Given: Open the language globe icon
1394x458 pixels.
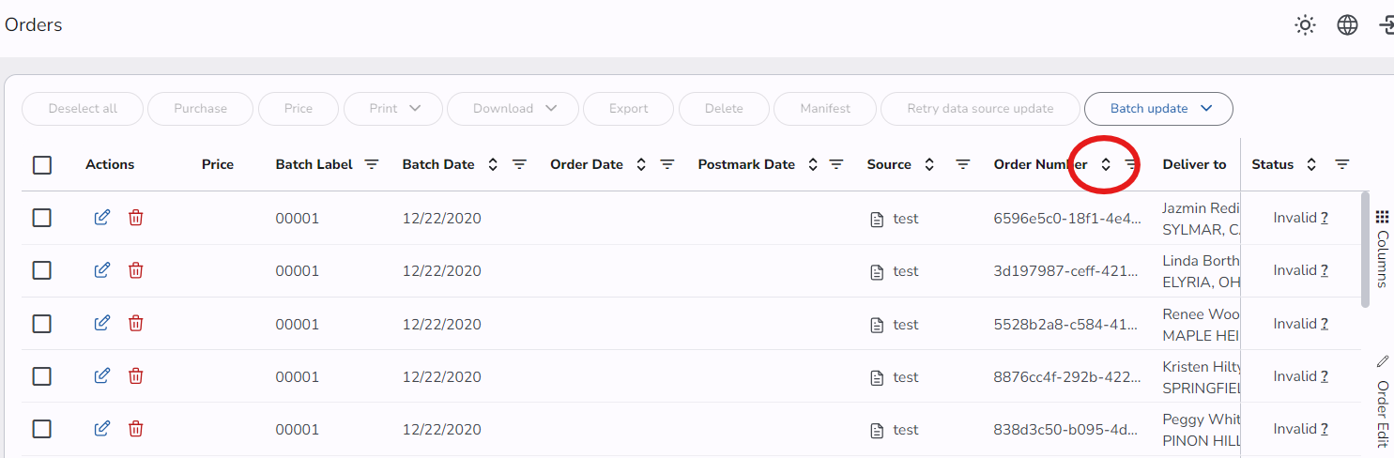Looking at the screenshot, I should pyautogui.click(x=1347, y=25).
